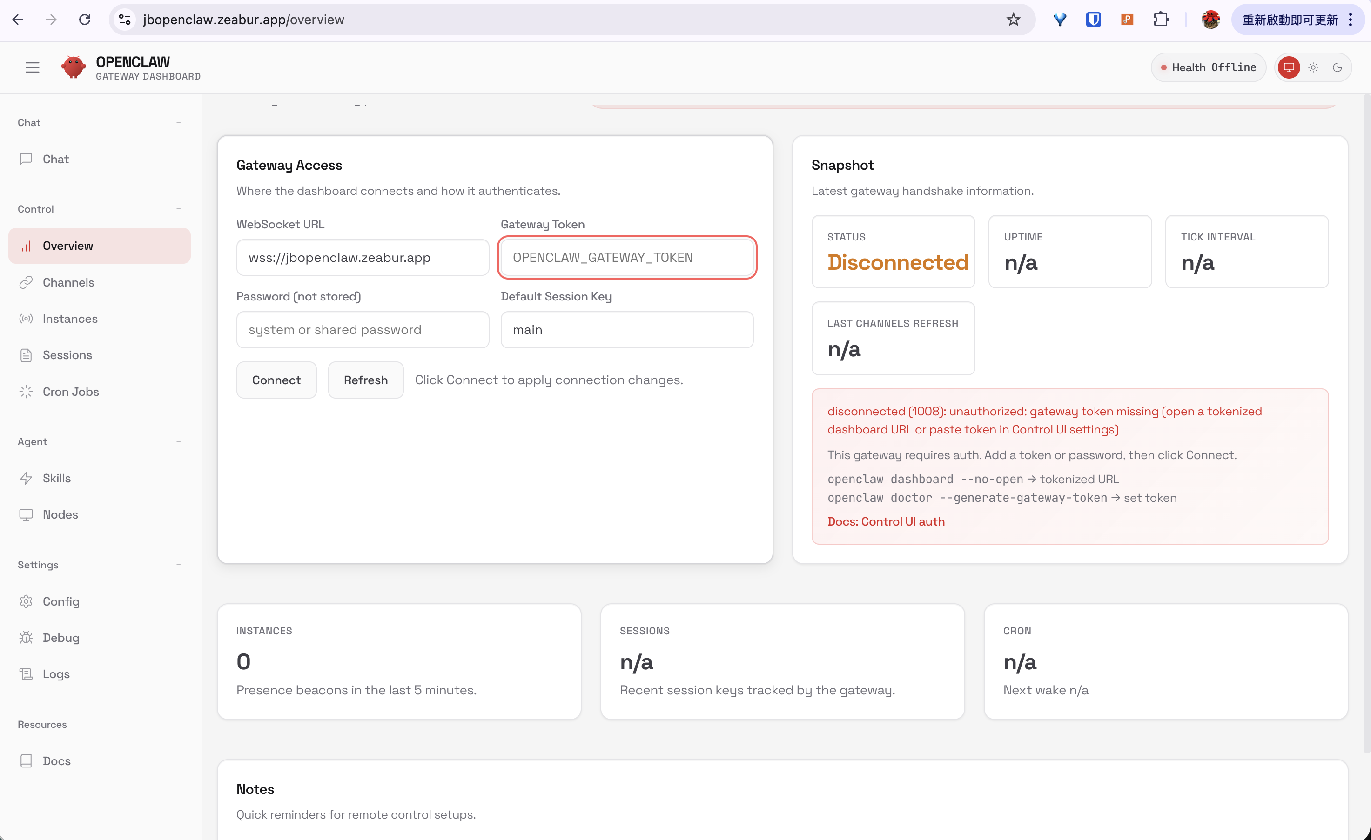The image size is (1371, 840).
Task: Toggle the hamburger sidebar menu icon
Action: point(32,67)
